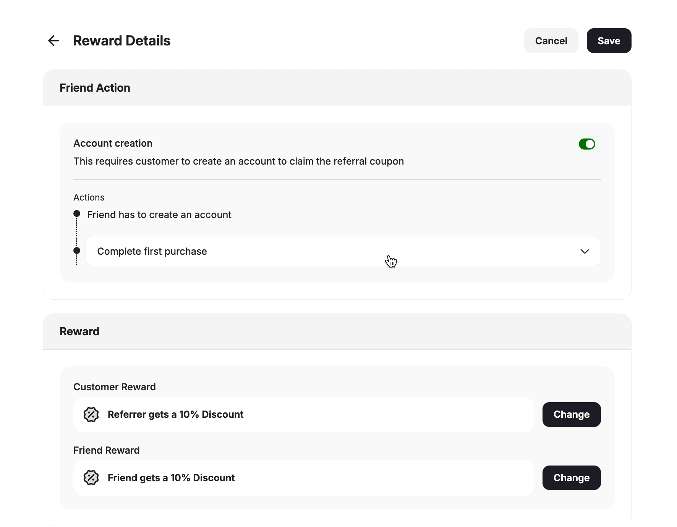The width and height of the screenshot is (677, 527).
Task: Change the Friend Reward discount
Action: tap(571, 478)
